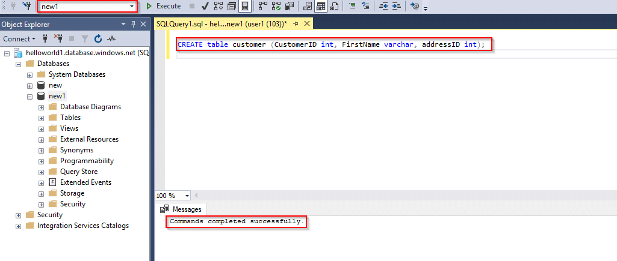Select the System Databases tree item

[76, 74]
